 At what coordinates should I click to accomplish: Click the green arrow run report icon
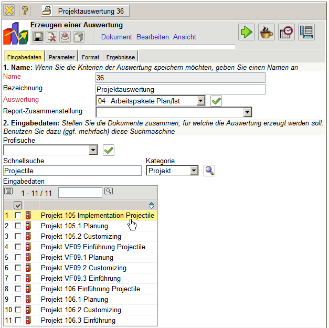tap(247, 32)
